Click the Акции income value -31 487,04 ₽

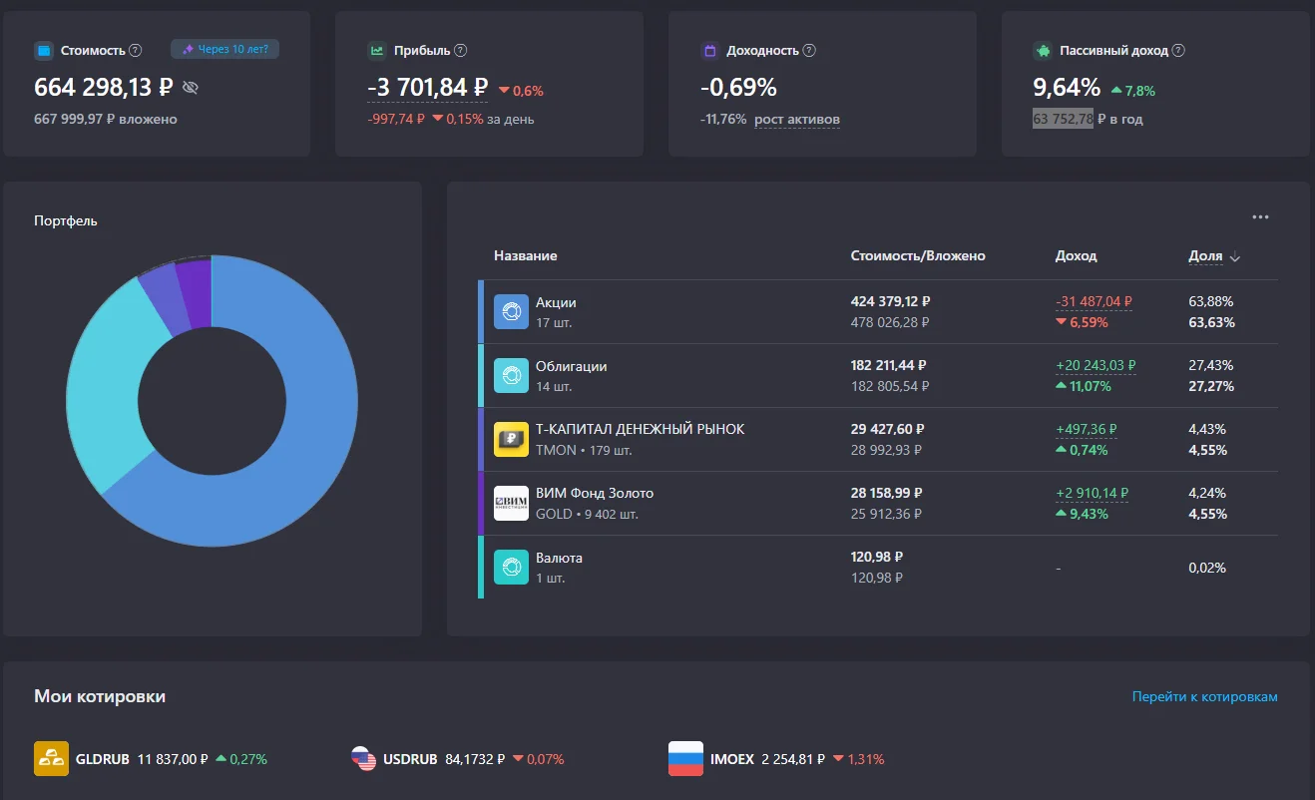[1094, 301]
